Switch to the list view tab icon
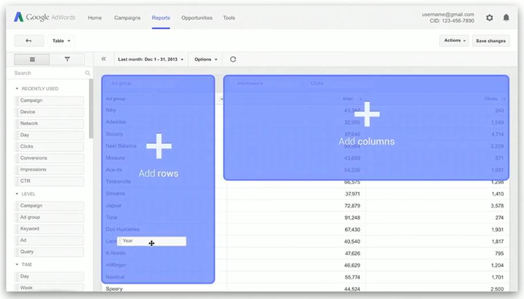This screenshot has height=299, width=524. point(32,60)
